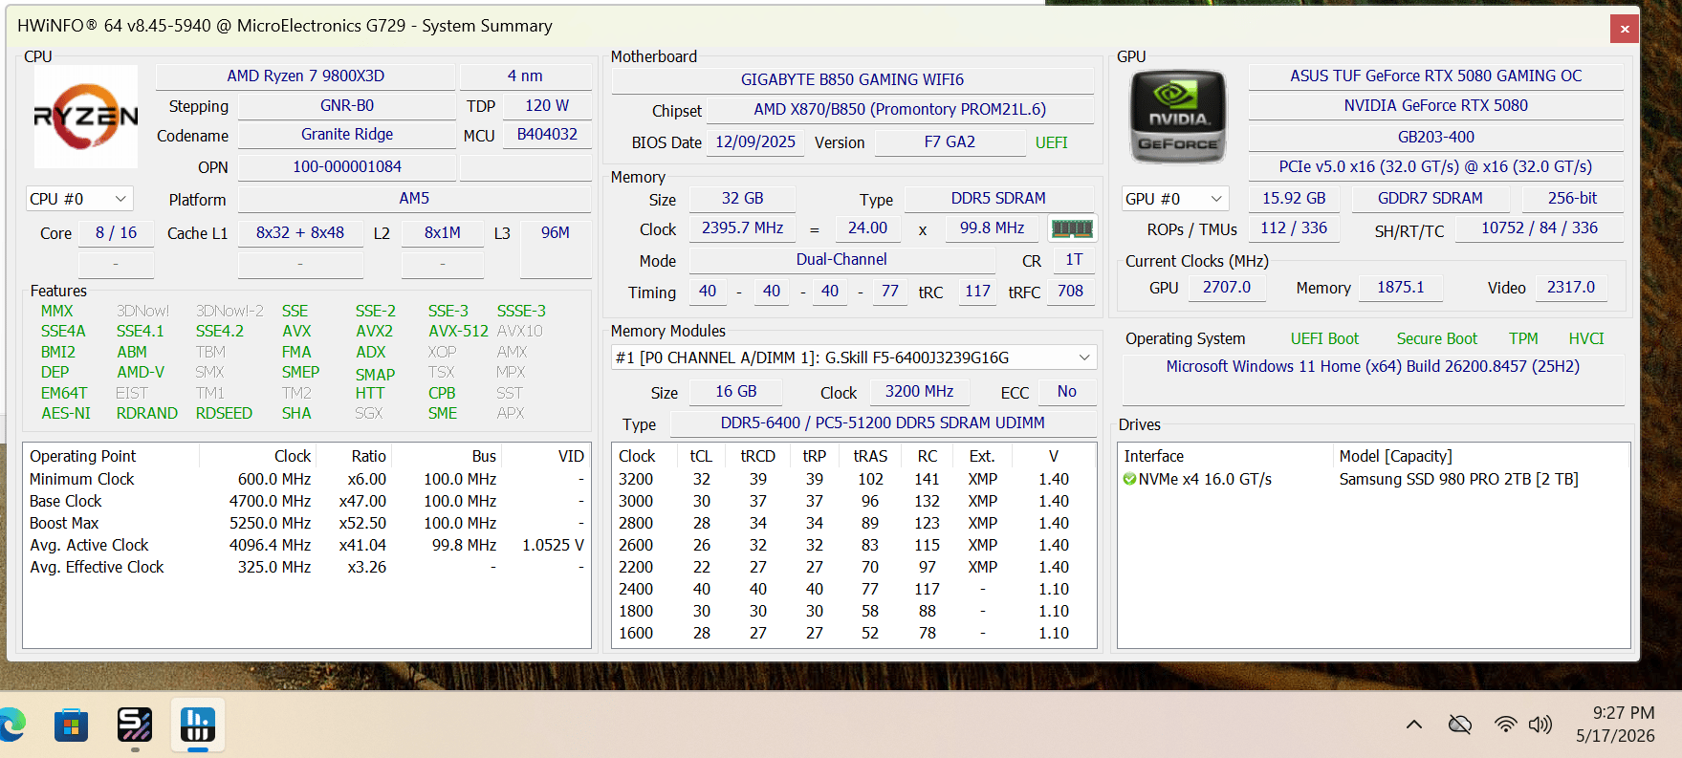Click the green NVMe drive status icon

tap(1129, 479)
